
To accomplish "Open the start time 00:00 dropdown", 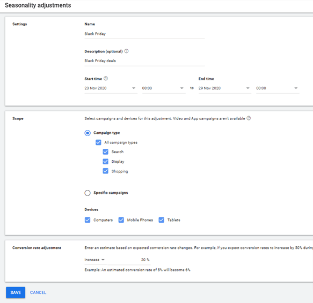I will 164,88.
